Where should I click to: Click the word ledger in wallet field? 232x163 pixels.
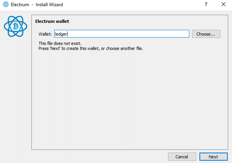click(61, 34)
